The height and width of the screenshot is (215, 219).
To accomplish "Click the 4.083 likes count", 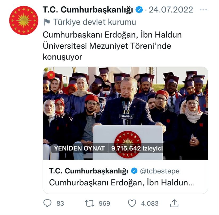I will coord(150,203).
